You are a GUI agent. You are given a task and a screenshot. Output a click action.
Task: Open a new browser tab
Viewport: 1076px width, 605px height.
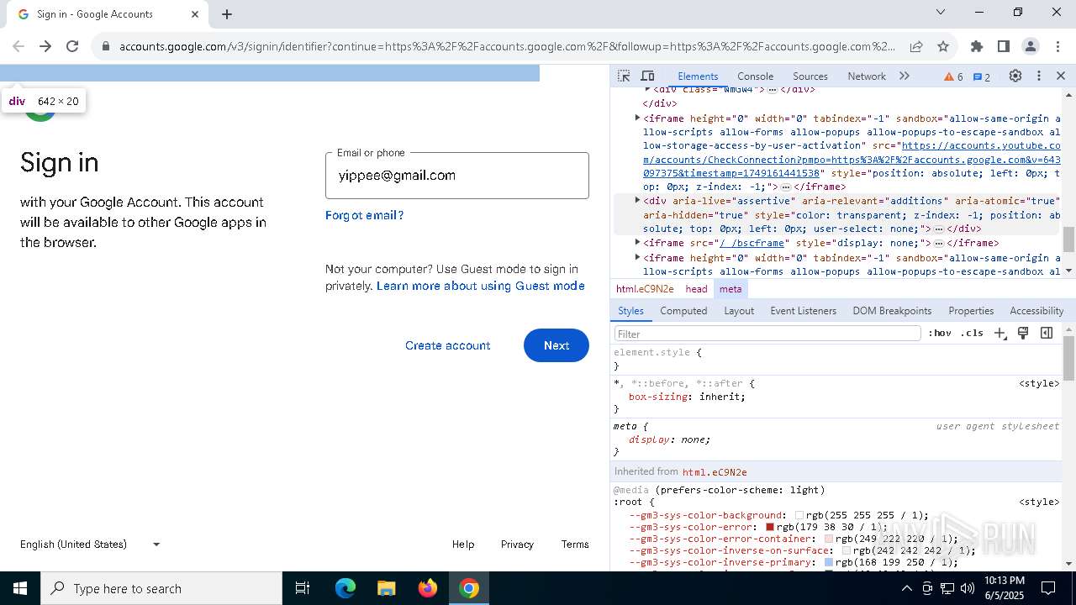(227, 14)
